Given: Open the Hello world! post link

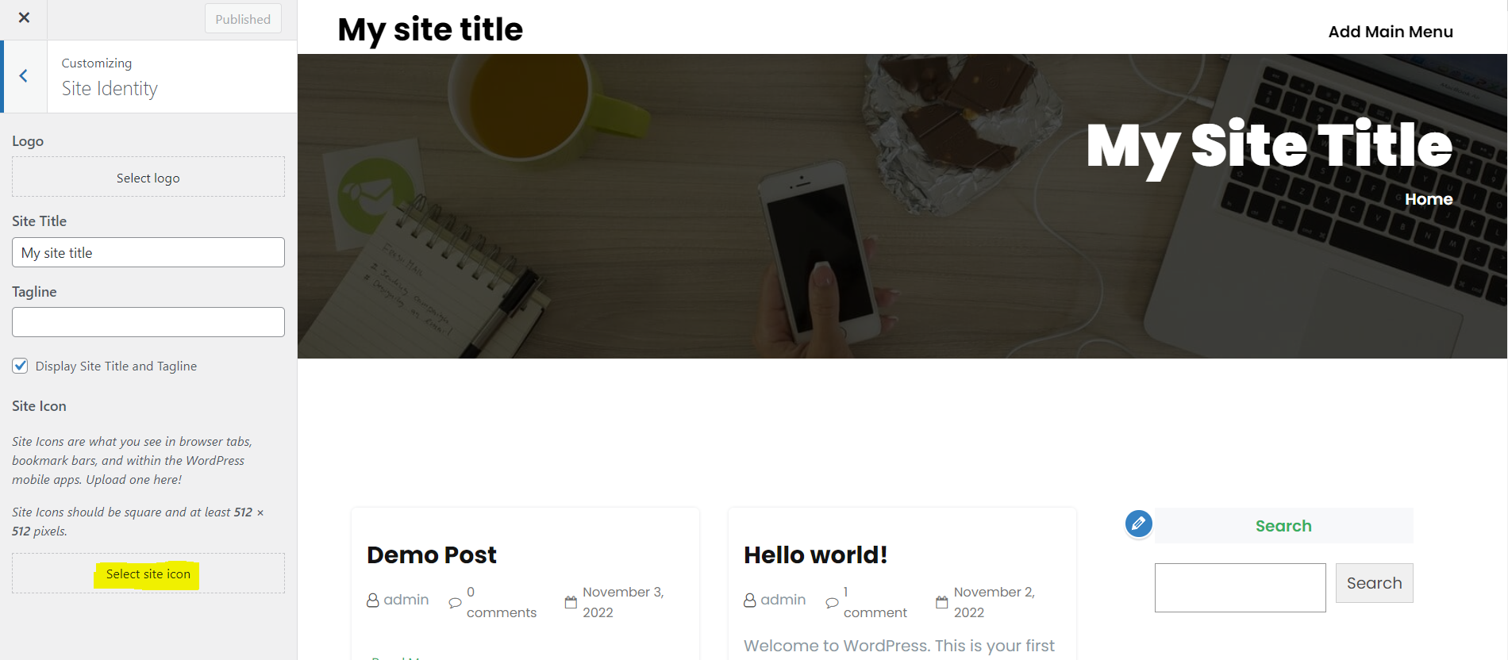Looking at the screenshot, I should pos(815,554).
